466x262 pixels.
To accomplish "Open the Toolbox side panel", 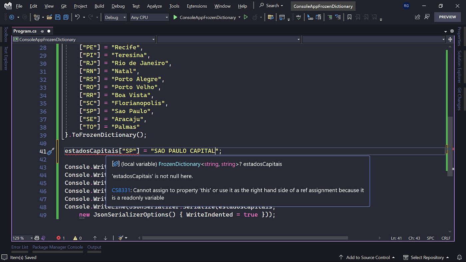I will point(6,34).
